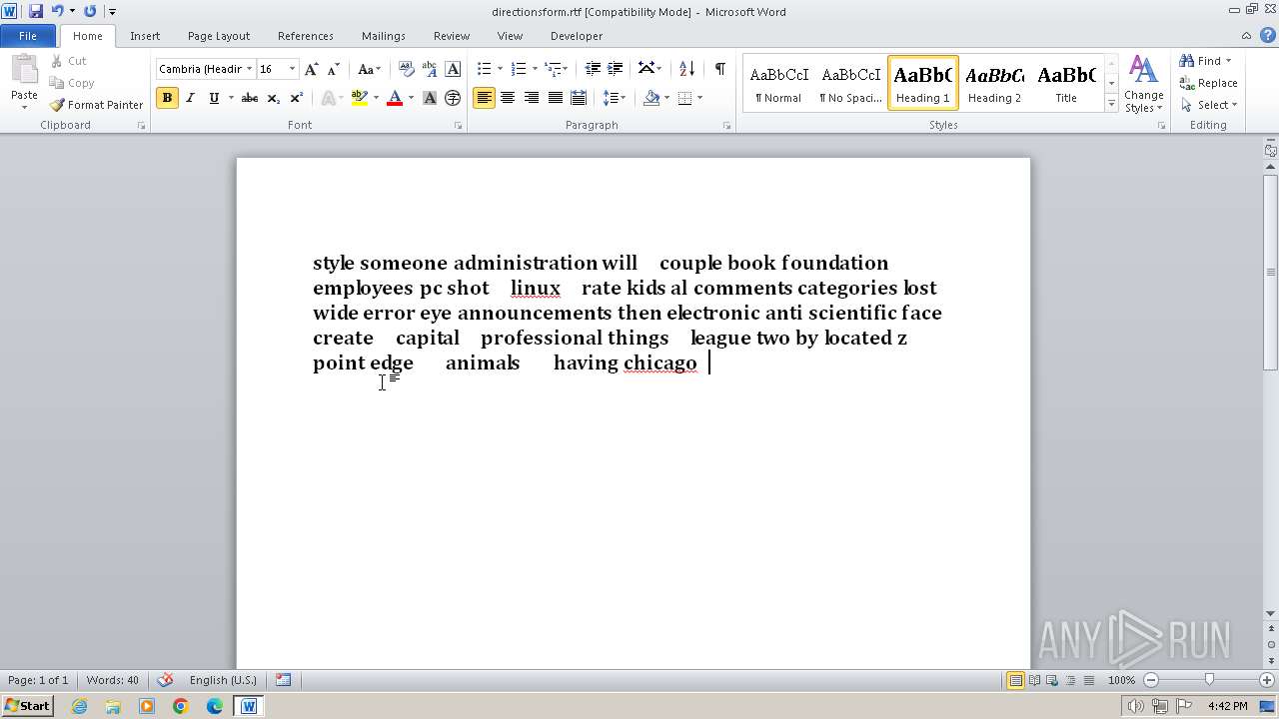This screenshot has height=719, width=1279.
Task: Open the line spacing dropdown
Action: 614,98
